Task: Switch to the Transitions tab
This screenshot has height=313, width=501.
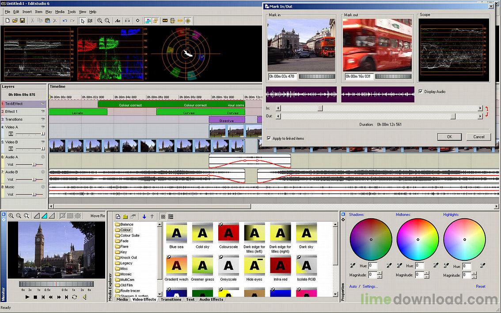Action: pyautogui.click(x=171, y=299)
